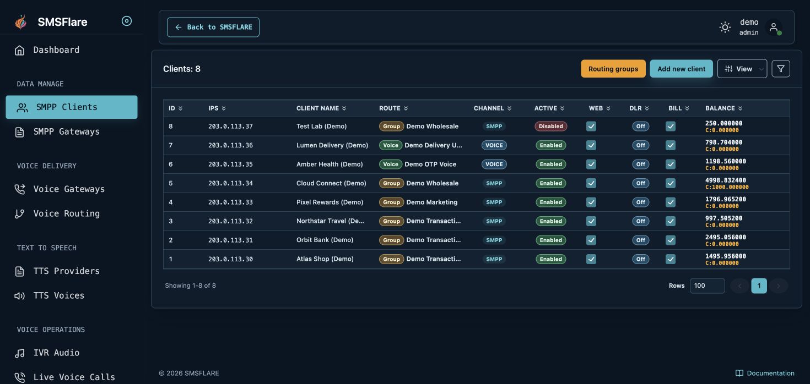Click the TTS Providers file icon
Image resolution: width=810 pixels, height=384 pixels.
point(20,271)
